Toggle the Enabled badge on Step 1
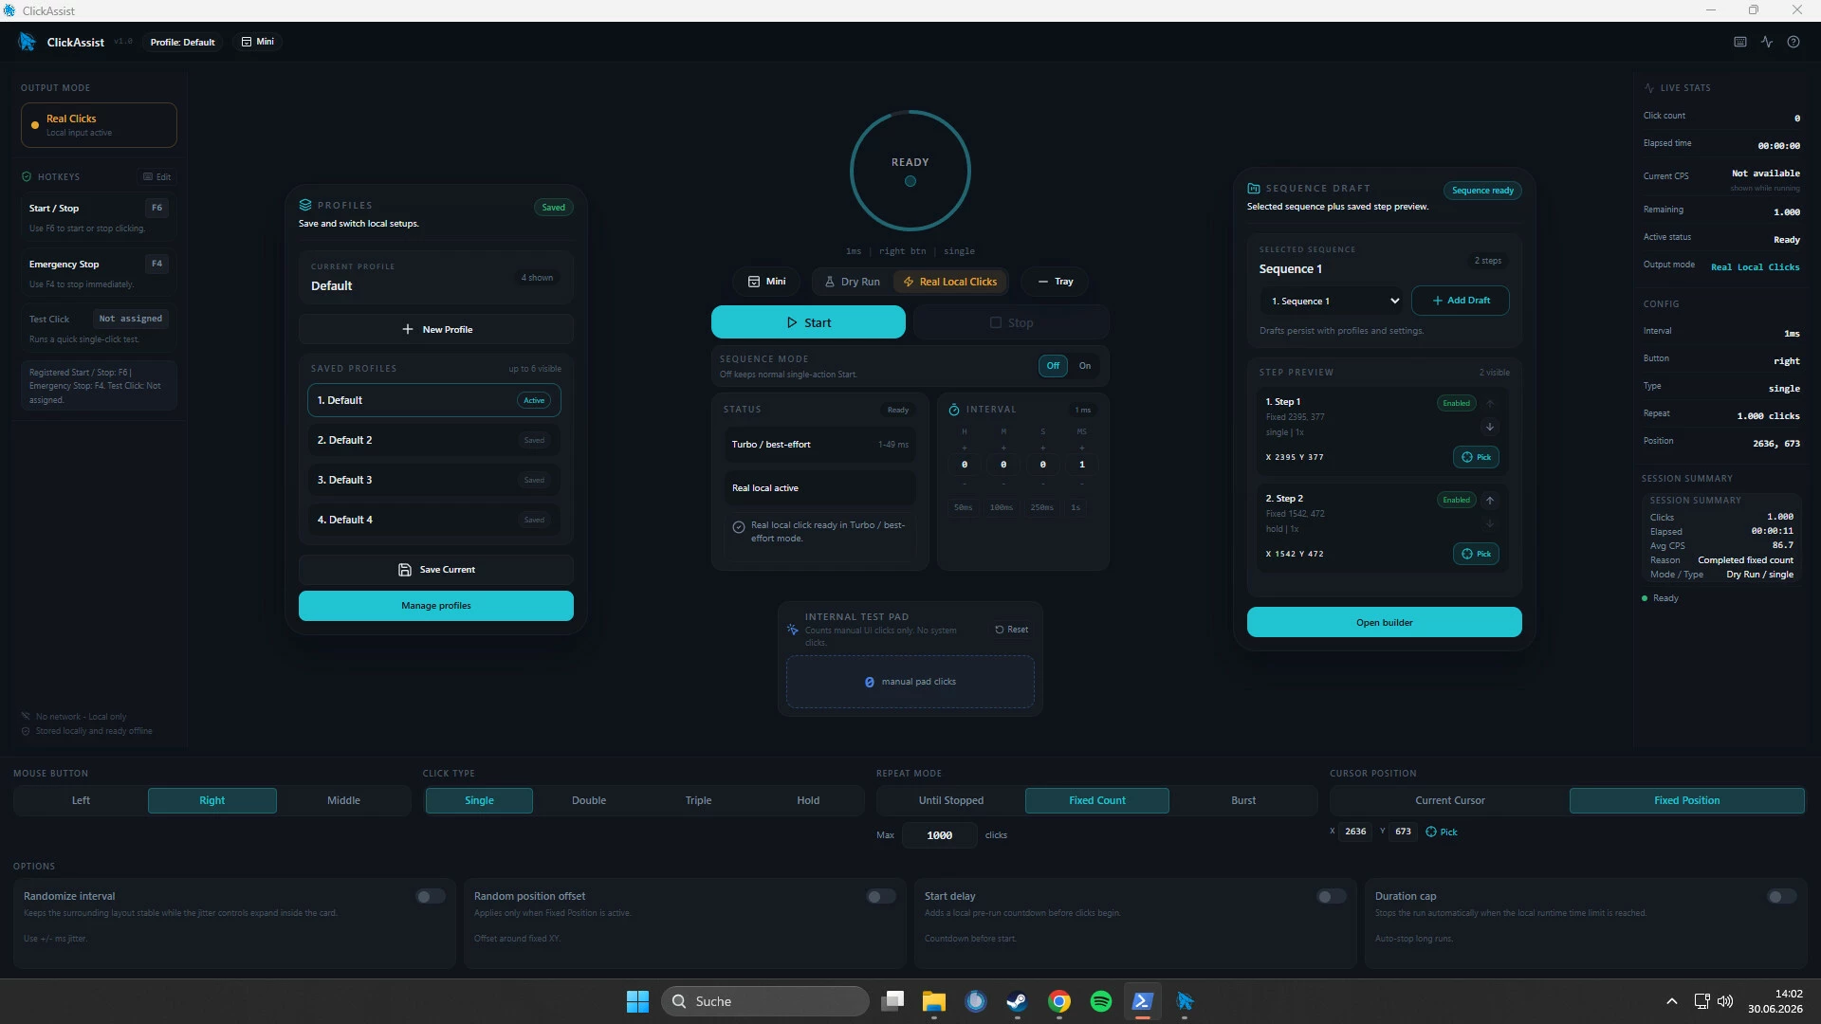This screenshot has width=1821, height=1024. [x=1456, y=403]
